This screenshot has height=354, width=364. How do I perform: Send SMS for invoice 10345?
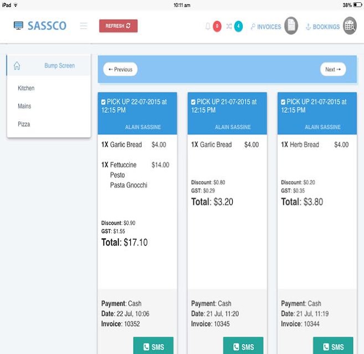coord(243,346)
